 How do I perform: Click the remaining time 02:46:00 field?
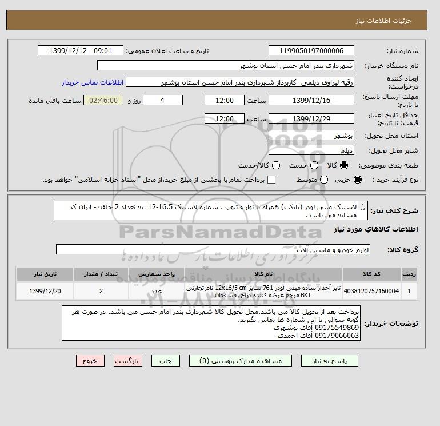(x=103, y=100)
